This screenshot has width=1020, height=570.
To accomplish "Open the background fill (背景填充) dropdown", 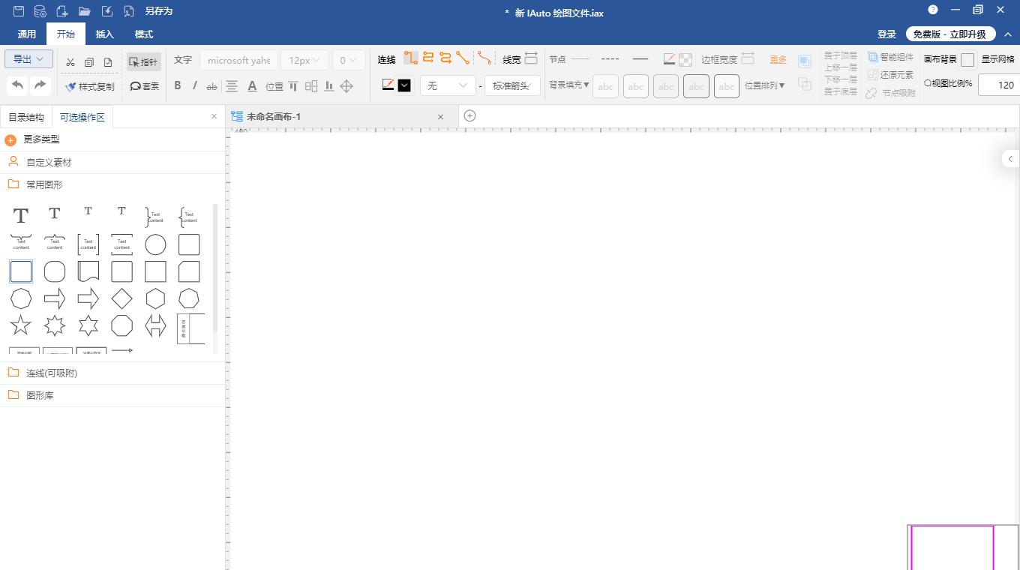I will point(569,85).
